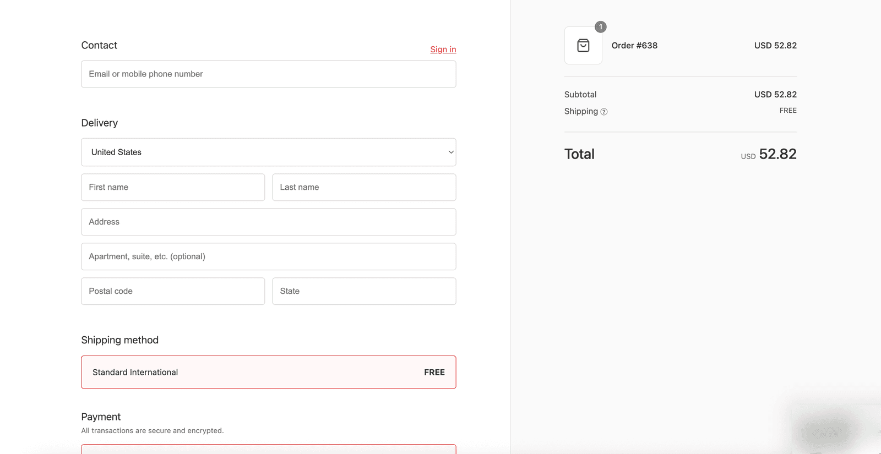Click into the Last name field
The image size is (881, 454).
pos(364,187)
